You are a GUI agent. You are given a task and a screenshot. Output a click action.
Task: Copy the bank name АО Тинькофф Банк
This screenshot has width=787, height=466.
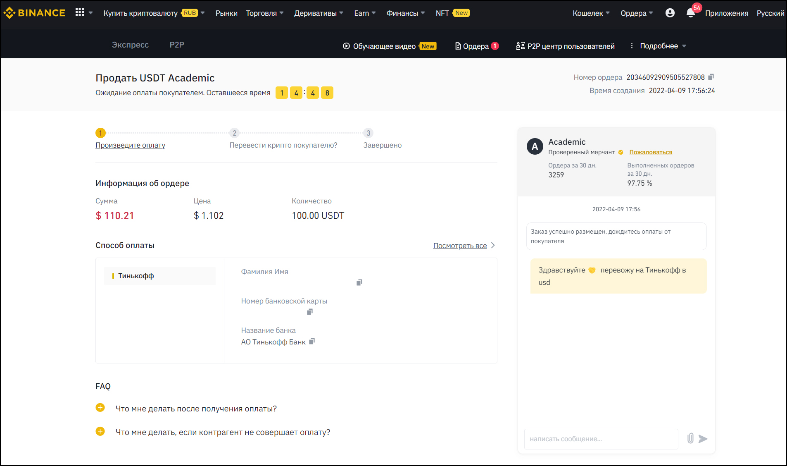[x=312, y=341]
